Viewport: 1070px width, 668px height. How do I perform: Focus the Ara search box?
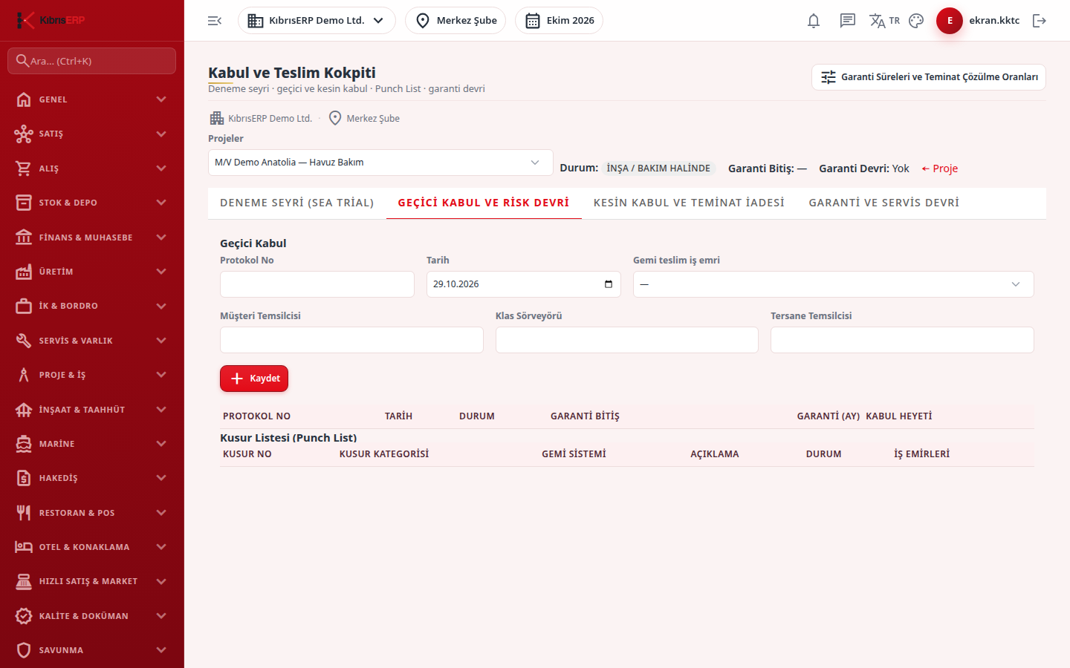(x=92, y=61)
